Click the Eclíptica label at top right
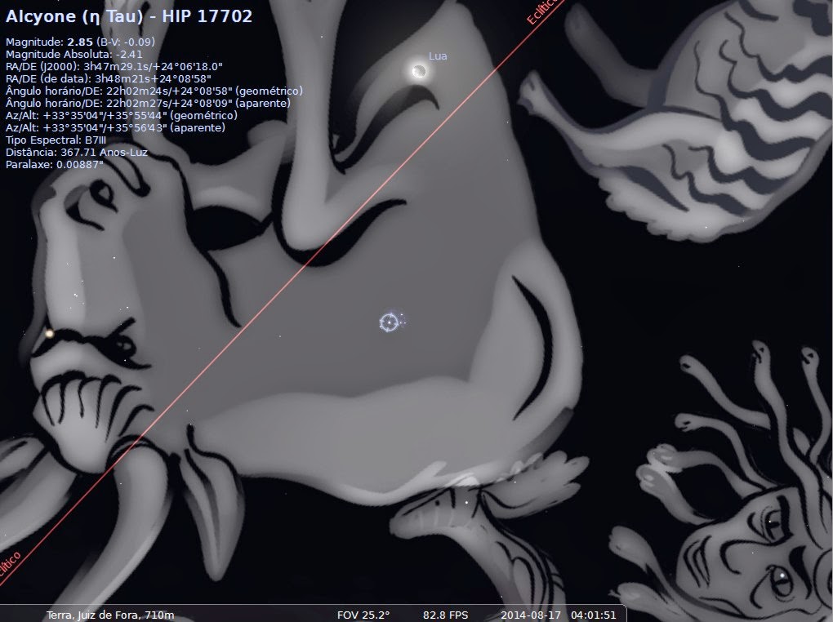 click(x=543, y=11)
